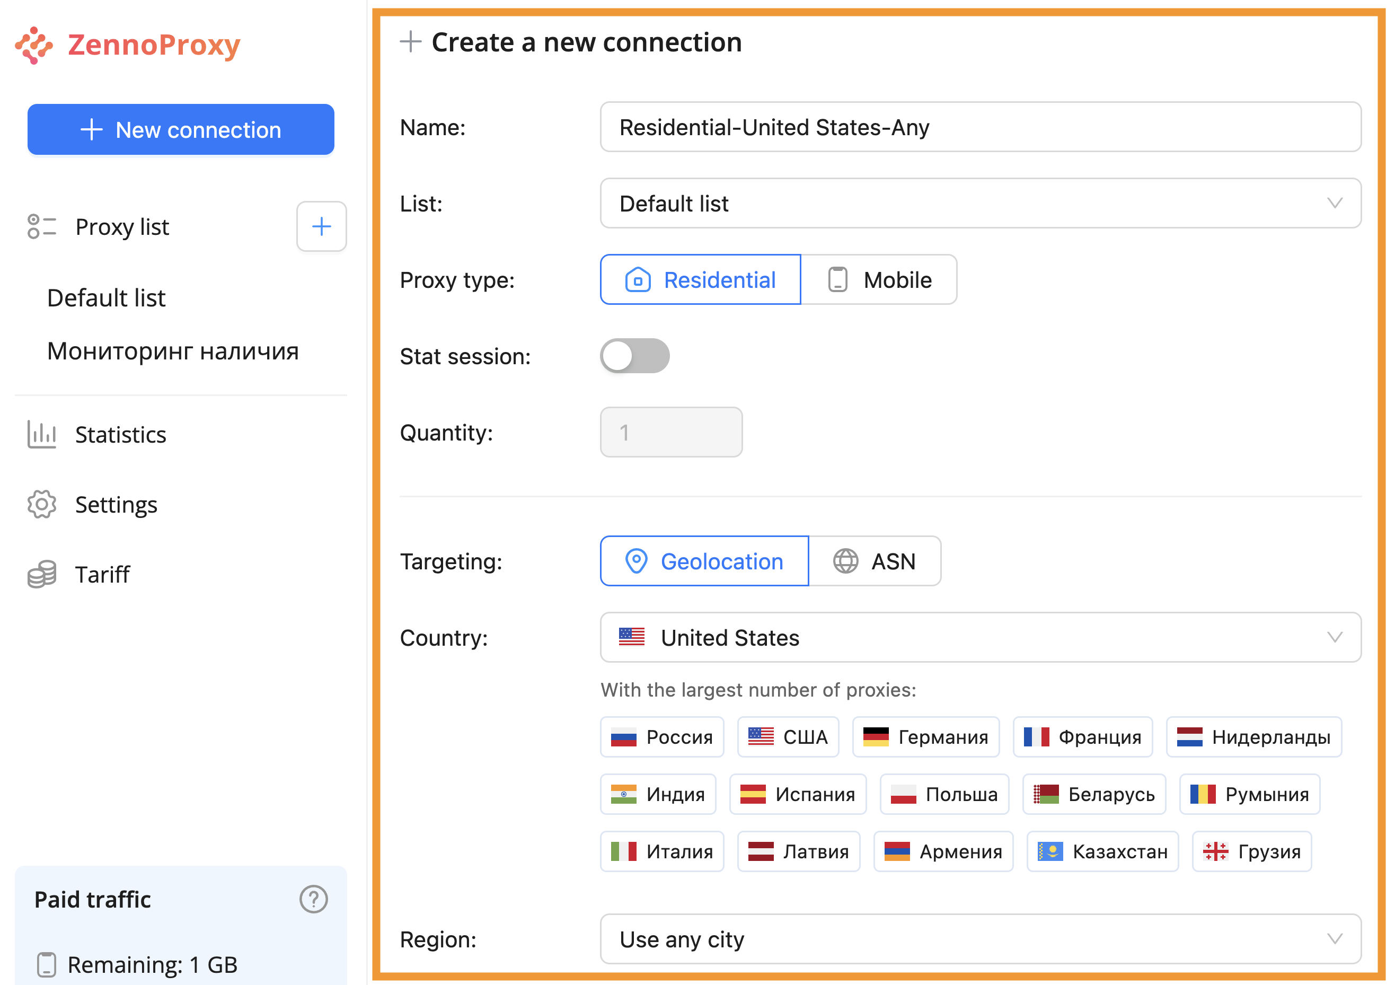This screenshot has height=985, width=1395.
Task: Select the Geolocation targeting option
Action: (x=705, y=561)
